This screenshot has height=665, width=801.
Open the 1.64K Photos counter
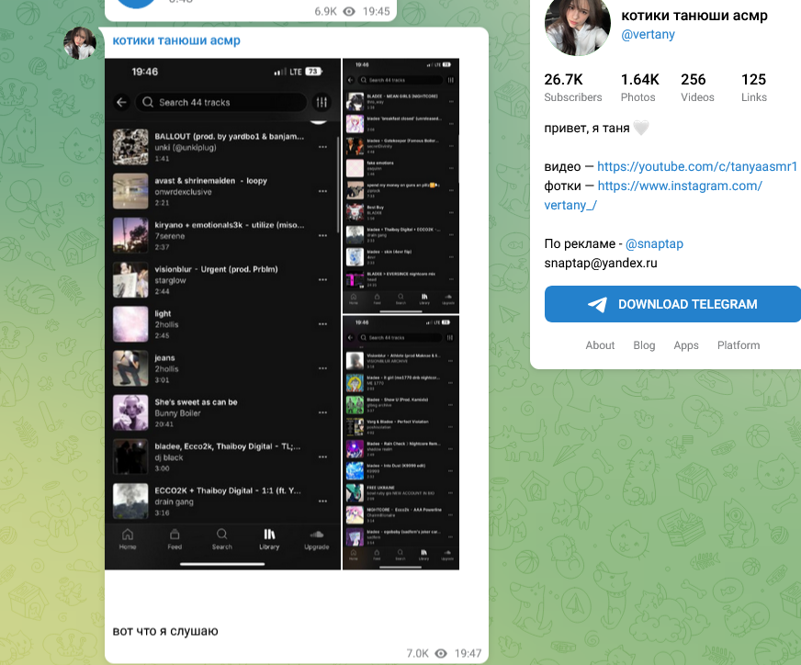(639, 87)
